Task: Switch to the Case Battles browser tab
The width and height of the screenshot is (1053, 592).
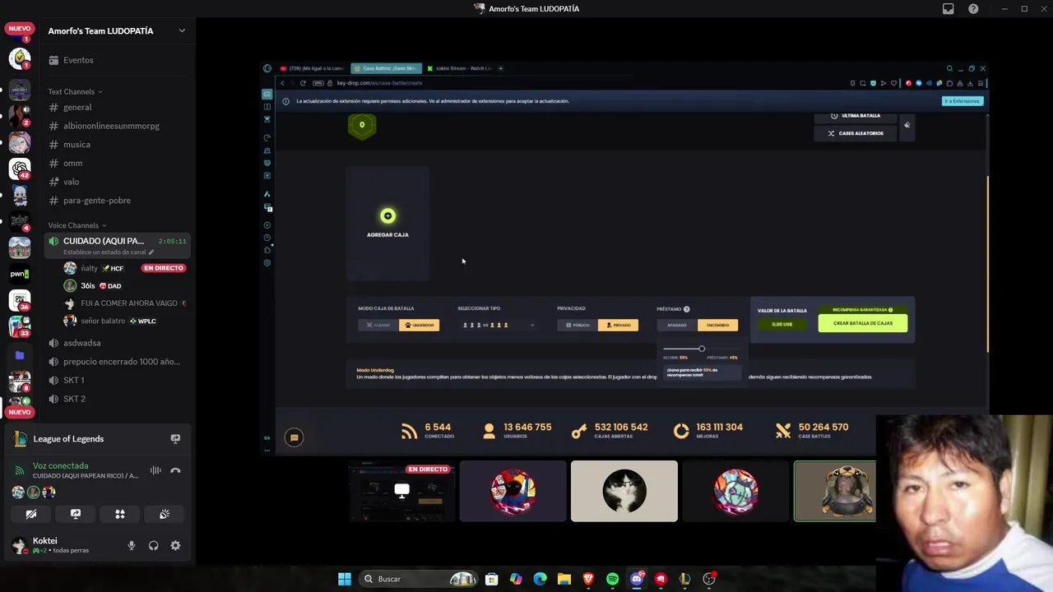Action: pos(387,68)
